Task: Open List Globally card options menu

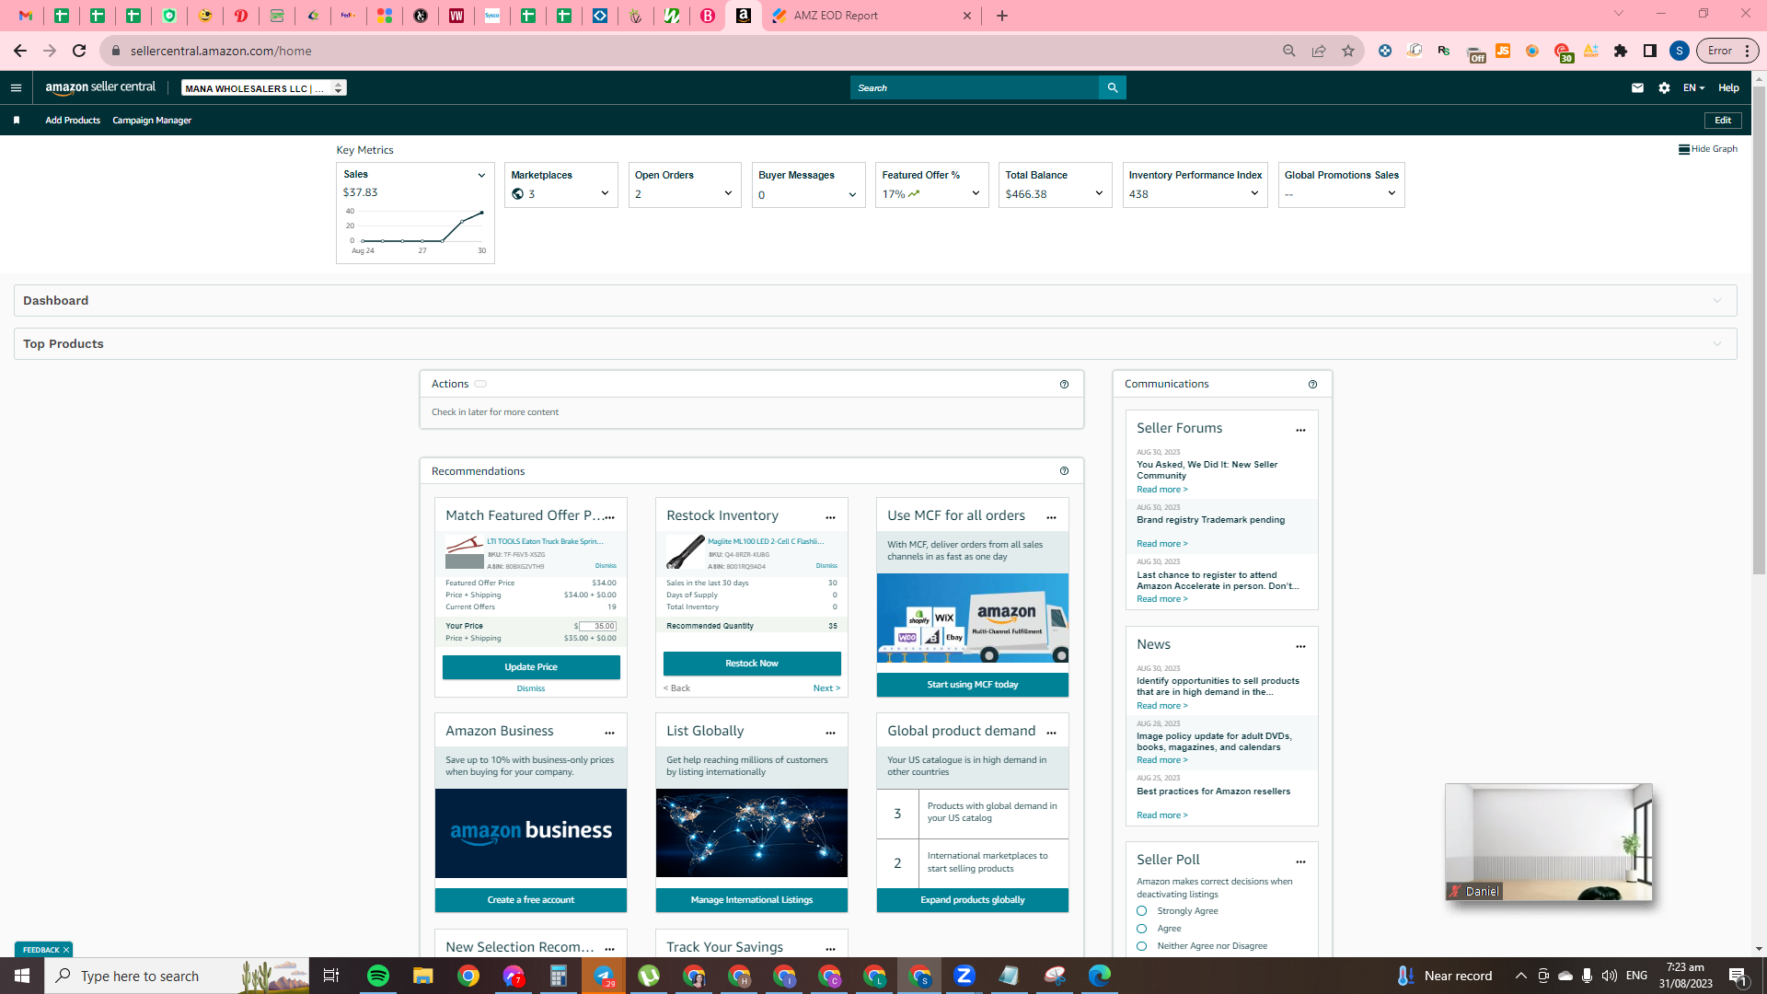Action: (x=830, y=733)
